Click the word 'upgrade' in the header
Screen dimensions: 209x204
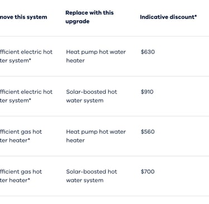[77, 21]
